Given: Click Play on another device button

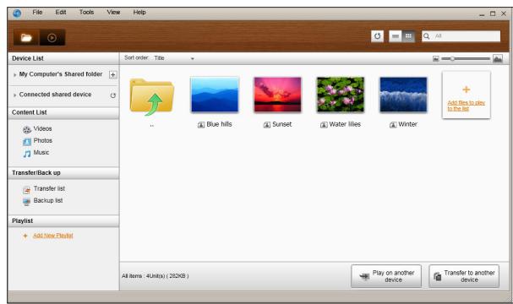Looking at the screenshot, I should (386, 276).
